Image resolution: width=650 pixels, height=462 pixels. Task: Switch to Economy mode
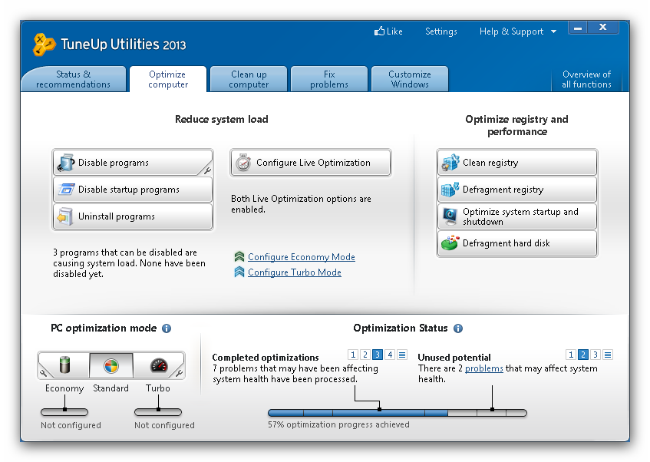click(64, 365)
